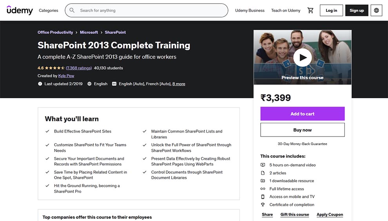Click checkmark beside Save Time by Placing

[47, 172]
